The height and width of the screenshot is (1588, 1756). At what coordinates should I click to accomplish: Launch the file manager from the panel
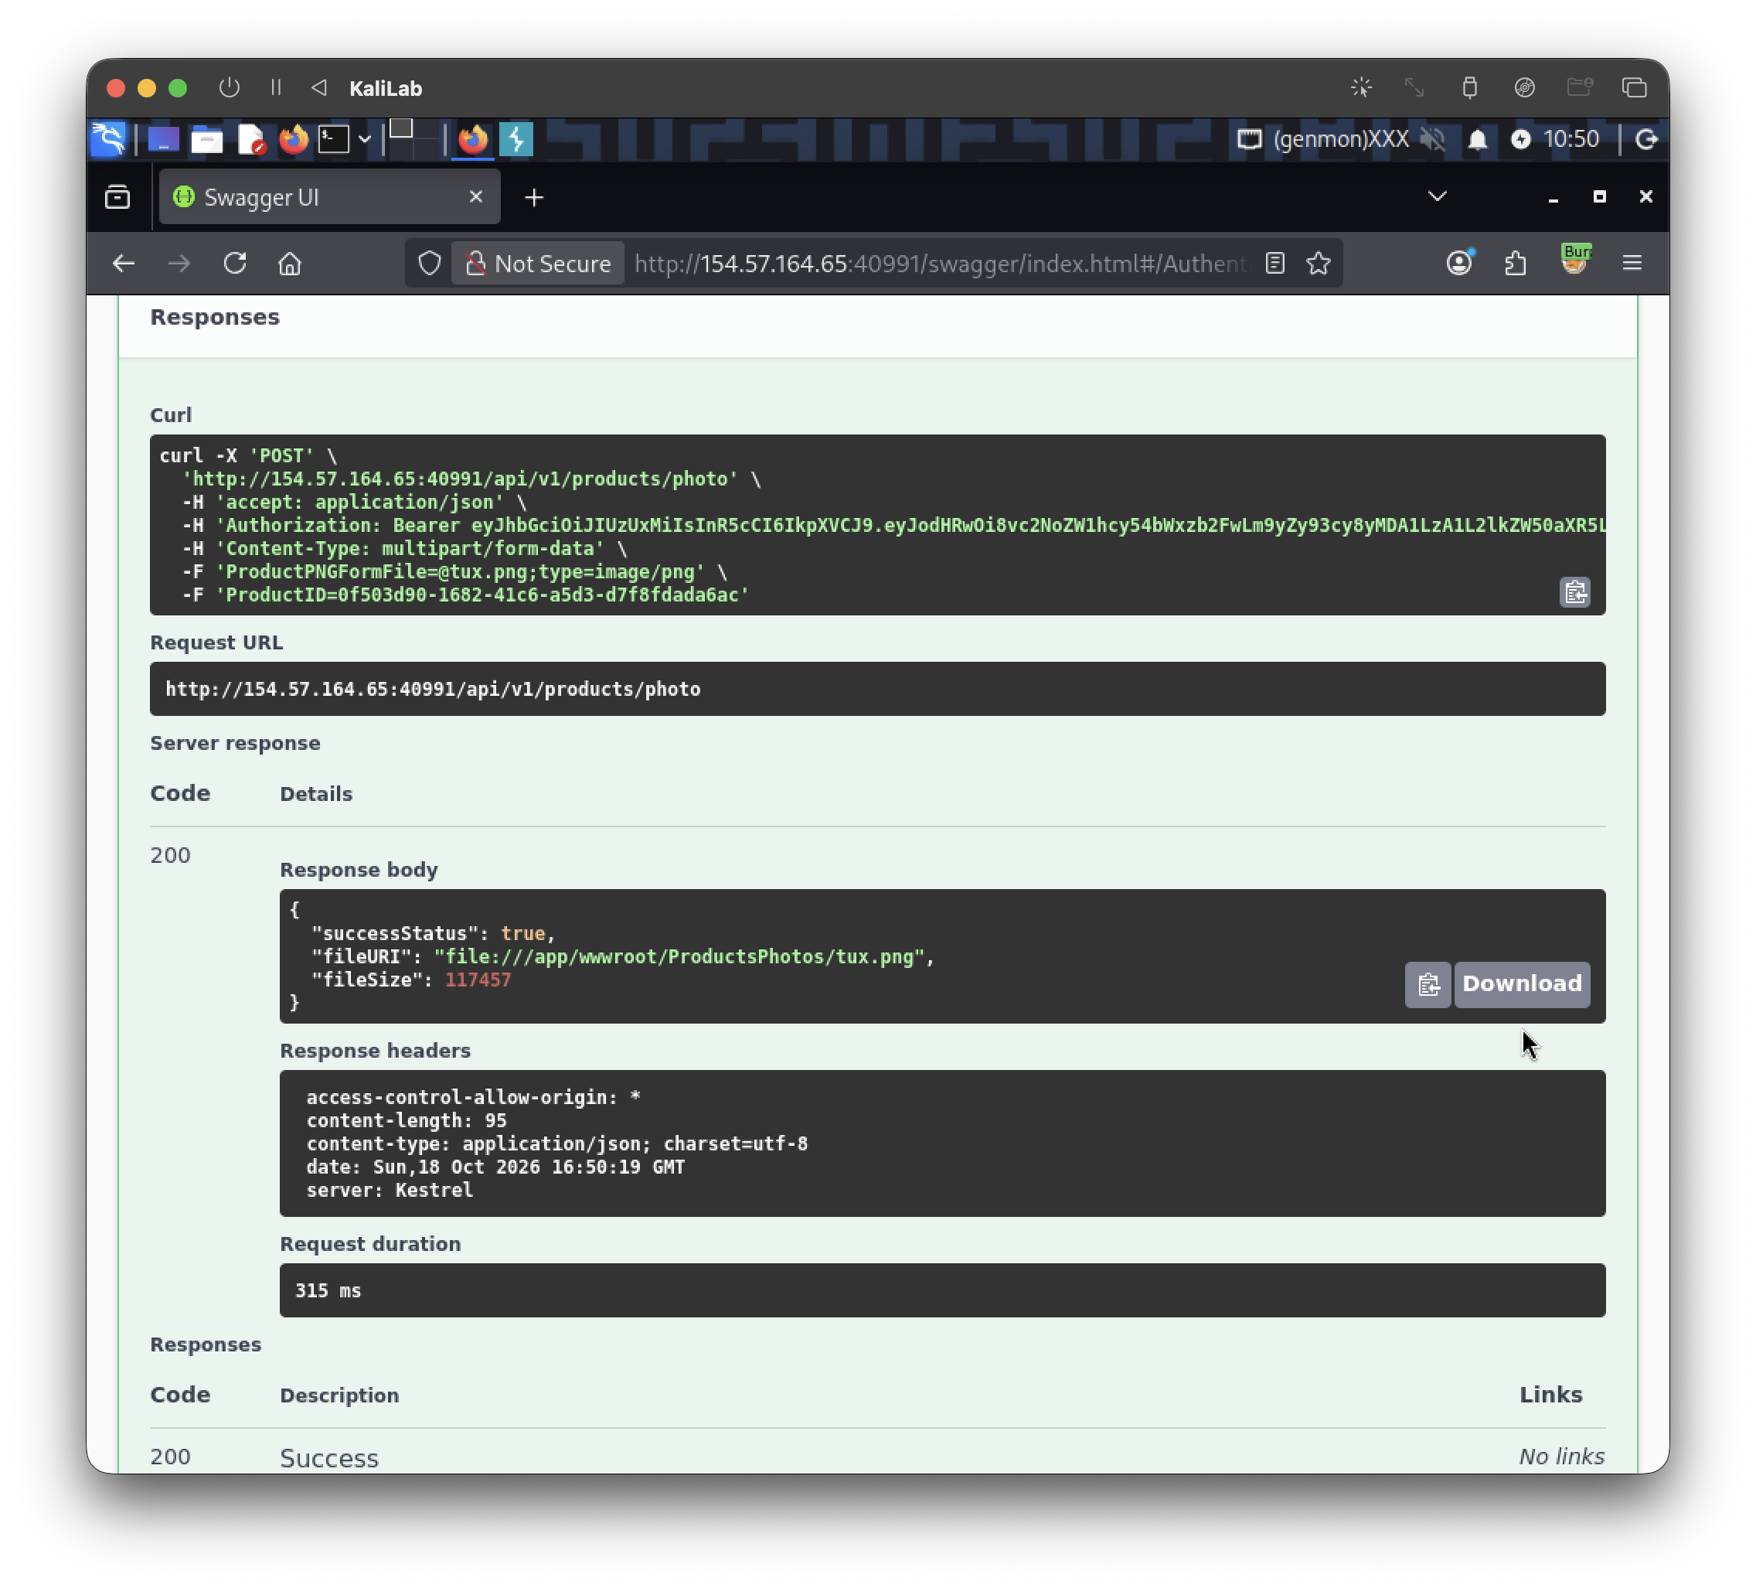206,139
